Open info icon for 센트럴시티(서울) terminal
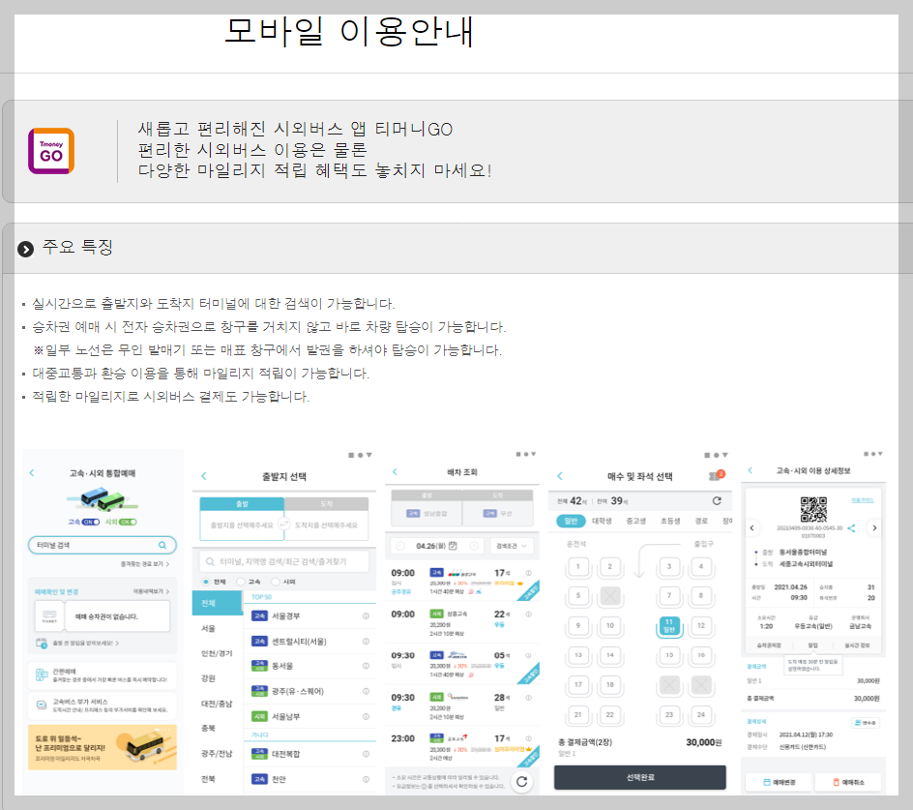The image size is (913, 810). tap(367, 641)
